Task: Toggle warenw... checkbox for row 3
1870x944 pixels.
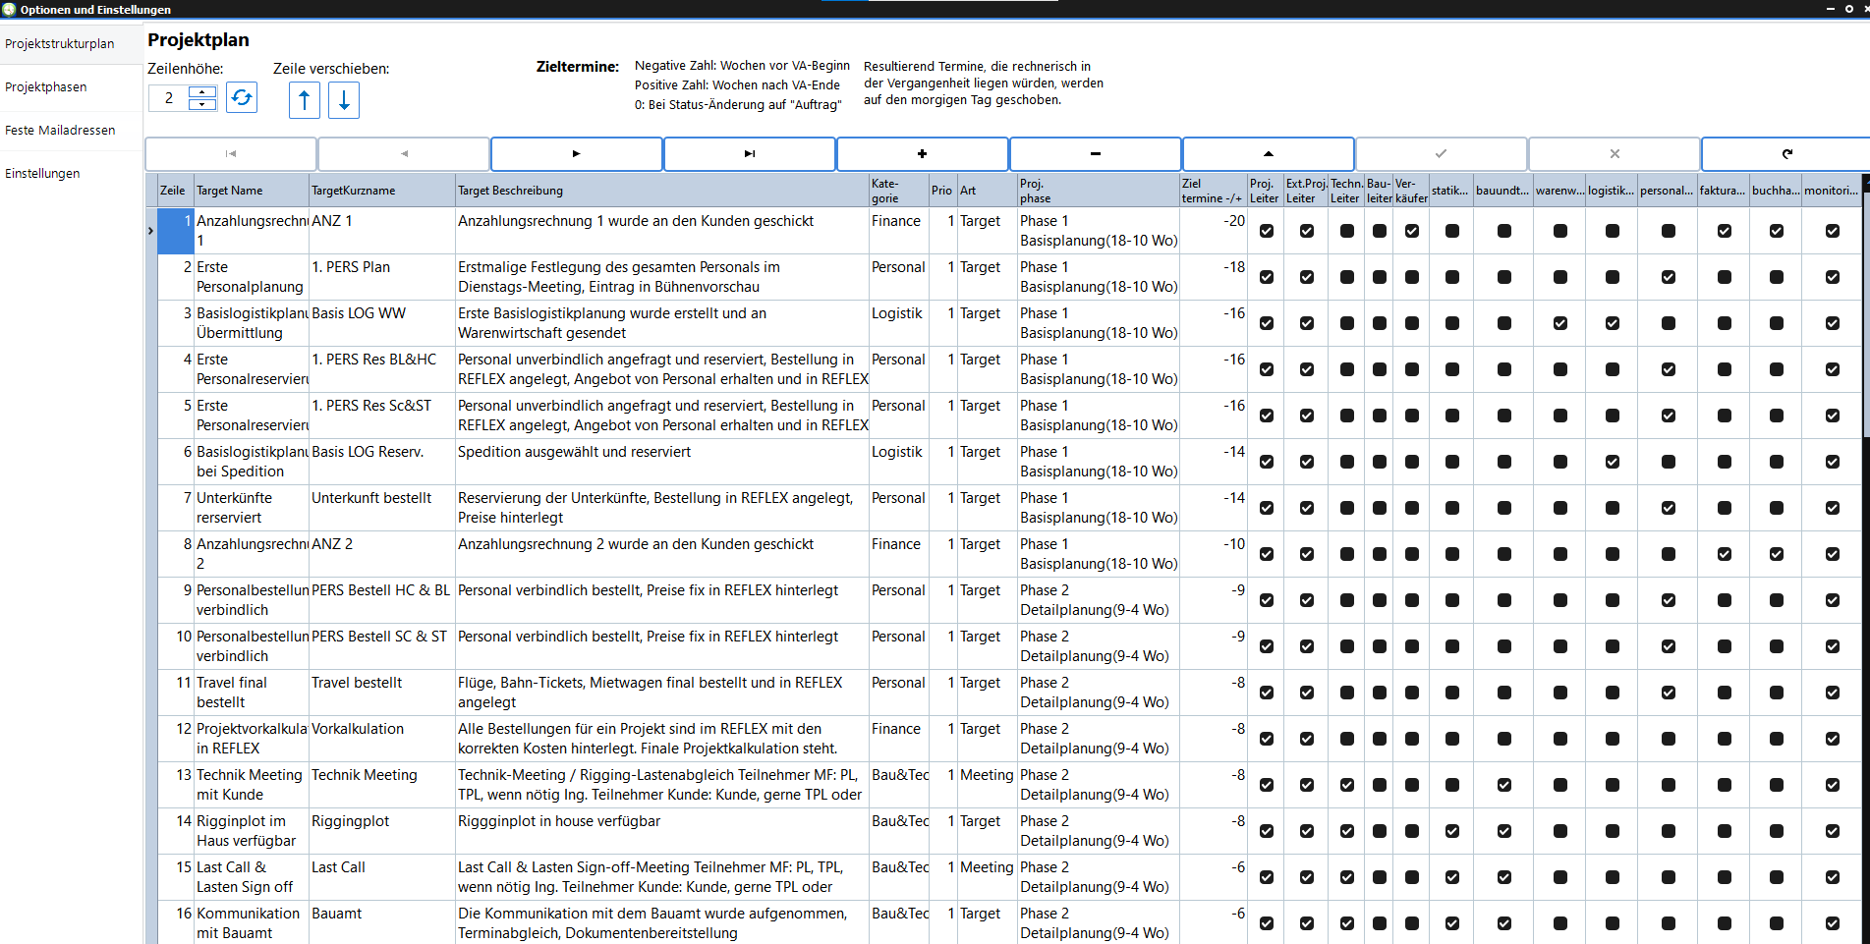Action: pos(1560,323)
